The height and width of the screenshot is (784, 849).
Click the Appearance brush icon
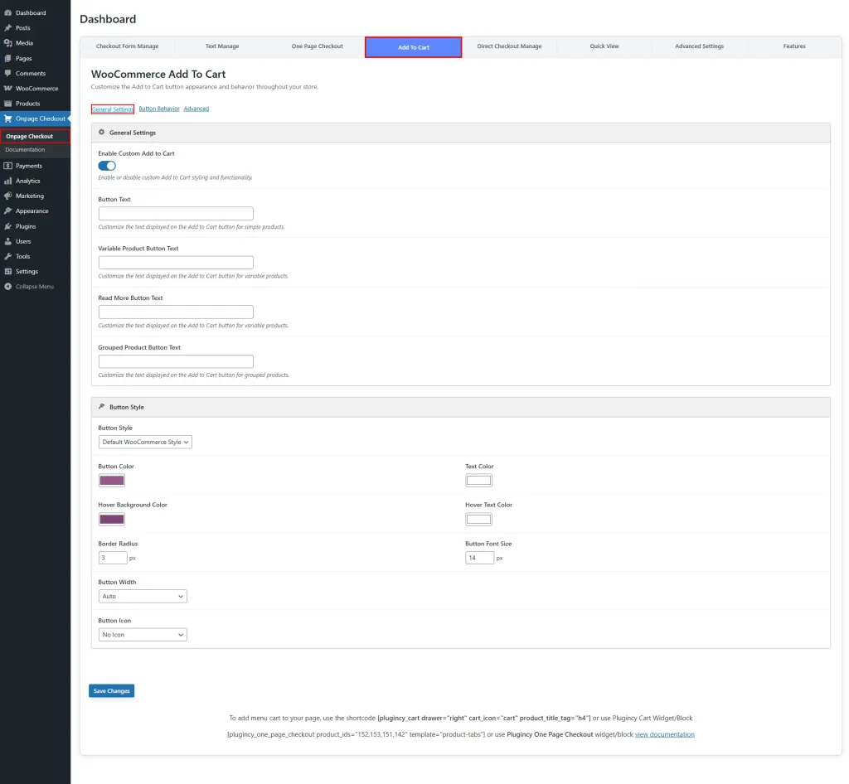(x=8, y=211)
